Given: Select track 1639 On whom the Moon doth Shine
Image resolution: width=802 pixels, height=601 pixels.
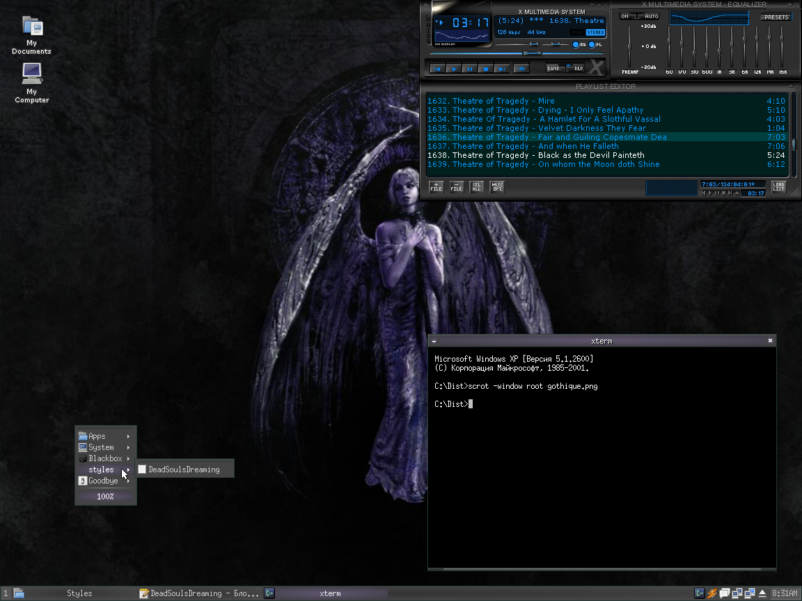Looking at the screenshot, I should (x=606, y=165).
